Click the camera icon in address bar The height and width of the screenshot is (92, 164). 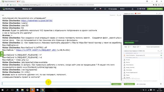coord(154,5)
